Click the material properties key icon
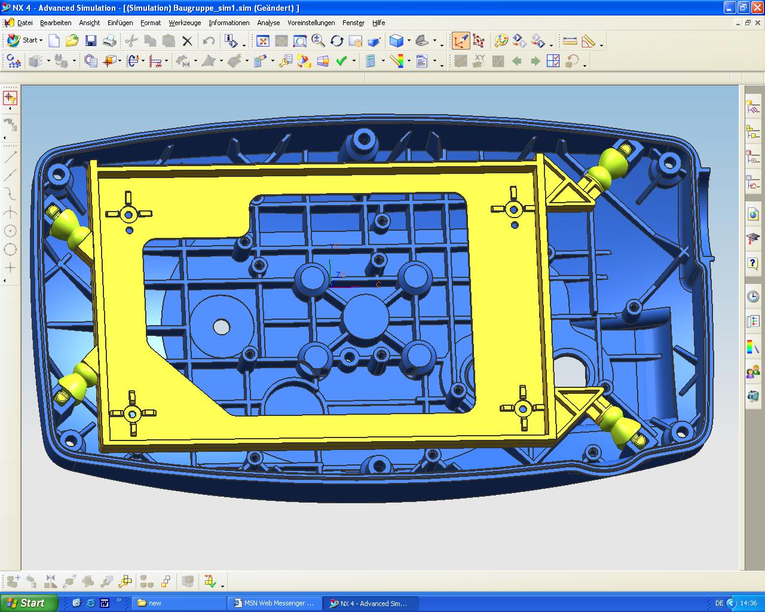Viewport: 765px width, 612px height. [286, 61]
